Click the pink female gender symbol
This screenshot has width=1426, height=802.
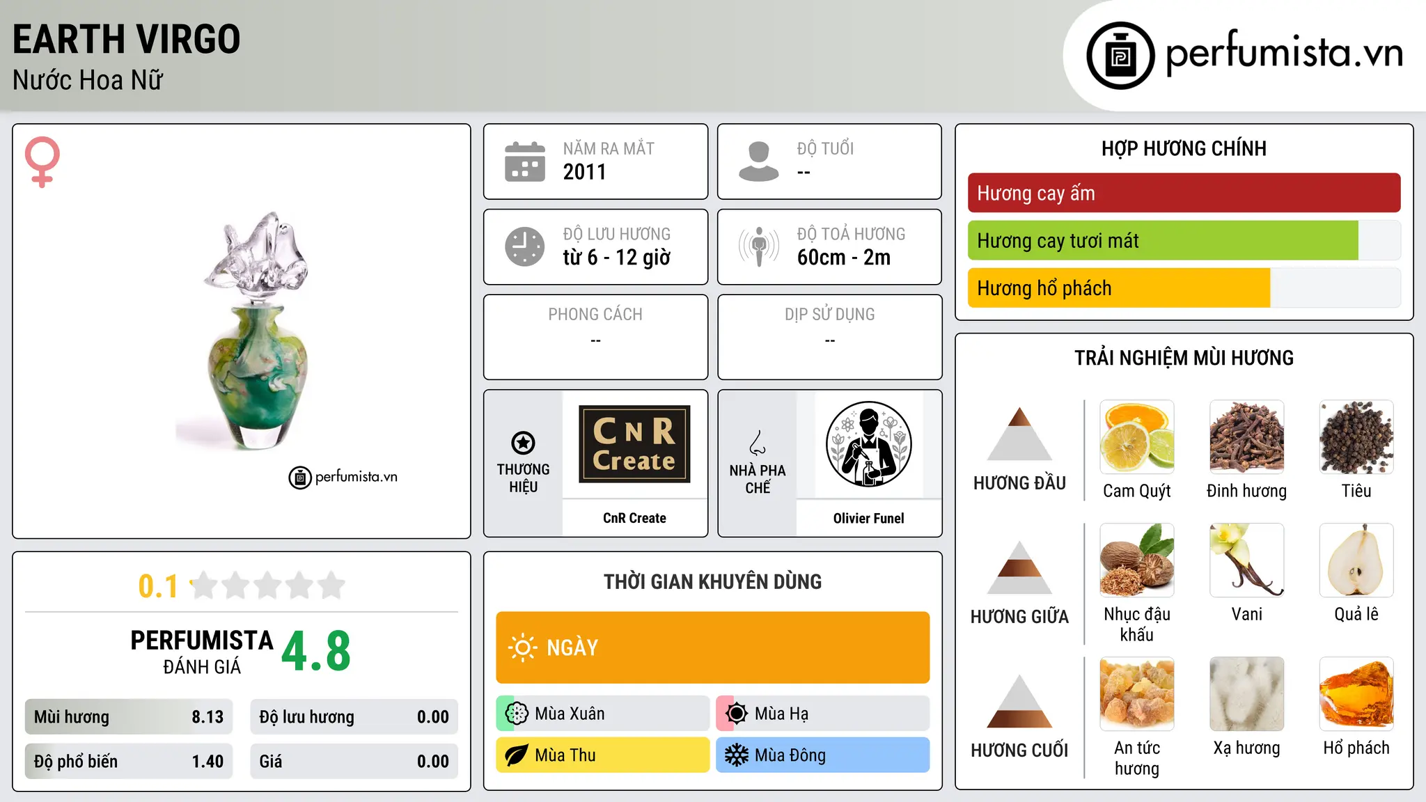pos(42,162)
